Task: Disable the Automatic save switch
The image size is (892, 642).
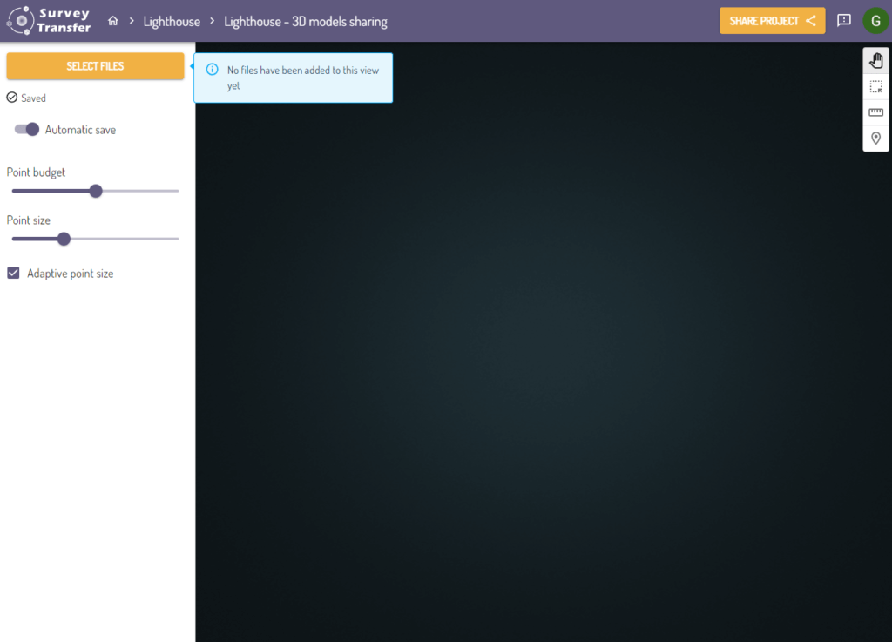Action: (x=27, y=130)
